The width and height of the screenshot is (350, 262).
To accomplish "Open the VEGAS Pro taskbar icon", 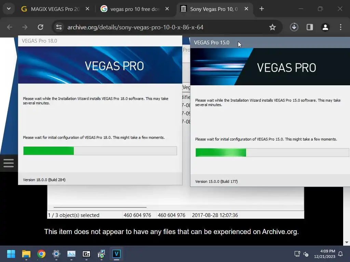I will point(117,254).
